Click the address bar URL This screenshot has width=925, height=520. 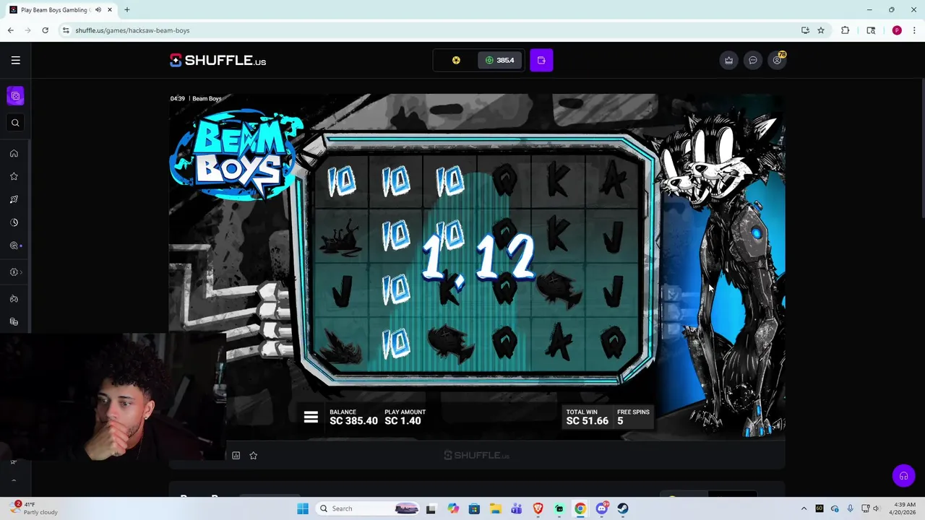tap(132, 30)
